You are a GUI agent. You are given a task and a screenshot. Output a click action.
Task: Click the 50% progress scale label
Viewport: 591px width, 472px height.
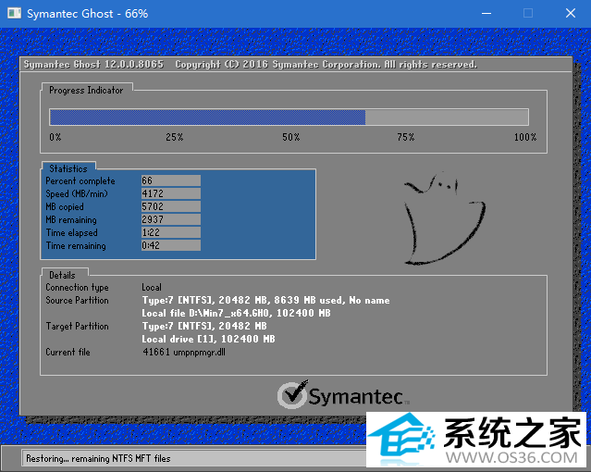291,137
